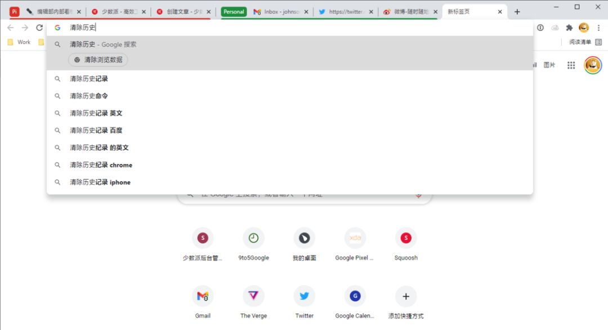
Task: Click the Extensions puzzle piece icon
Action: 569,28
